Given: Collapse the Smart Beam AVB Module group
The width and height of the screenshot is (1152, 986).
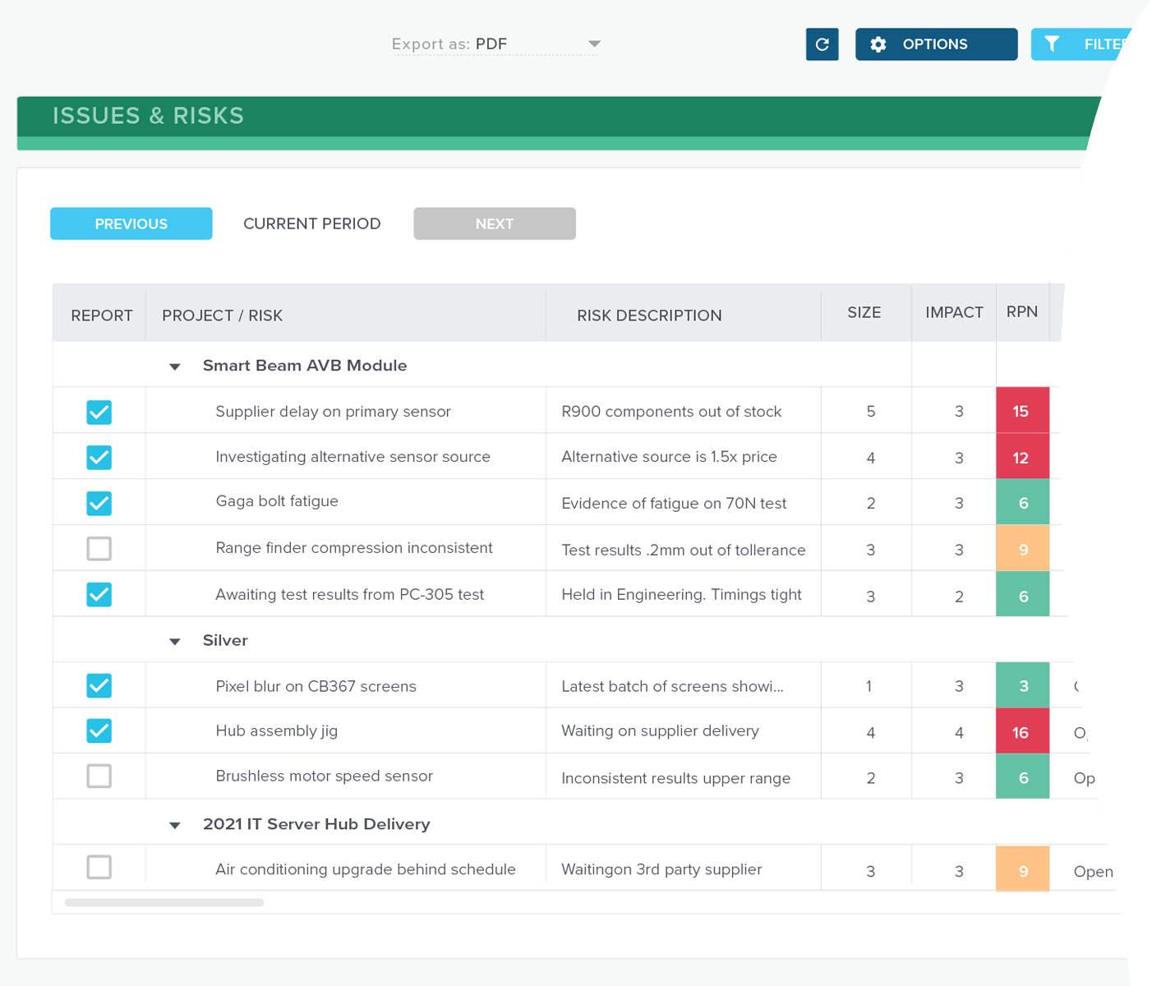Looking at the screenshot, I should pos(175,366).
